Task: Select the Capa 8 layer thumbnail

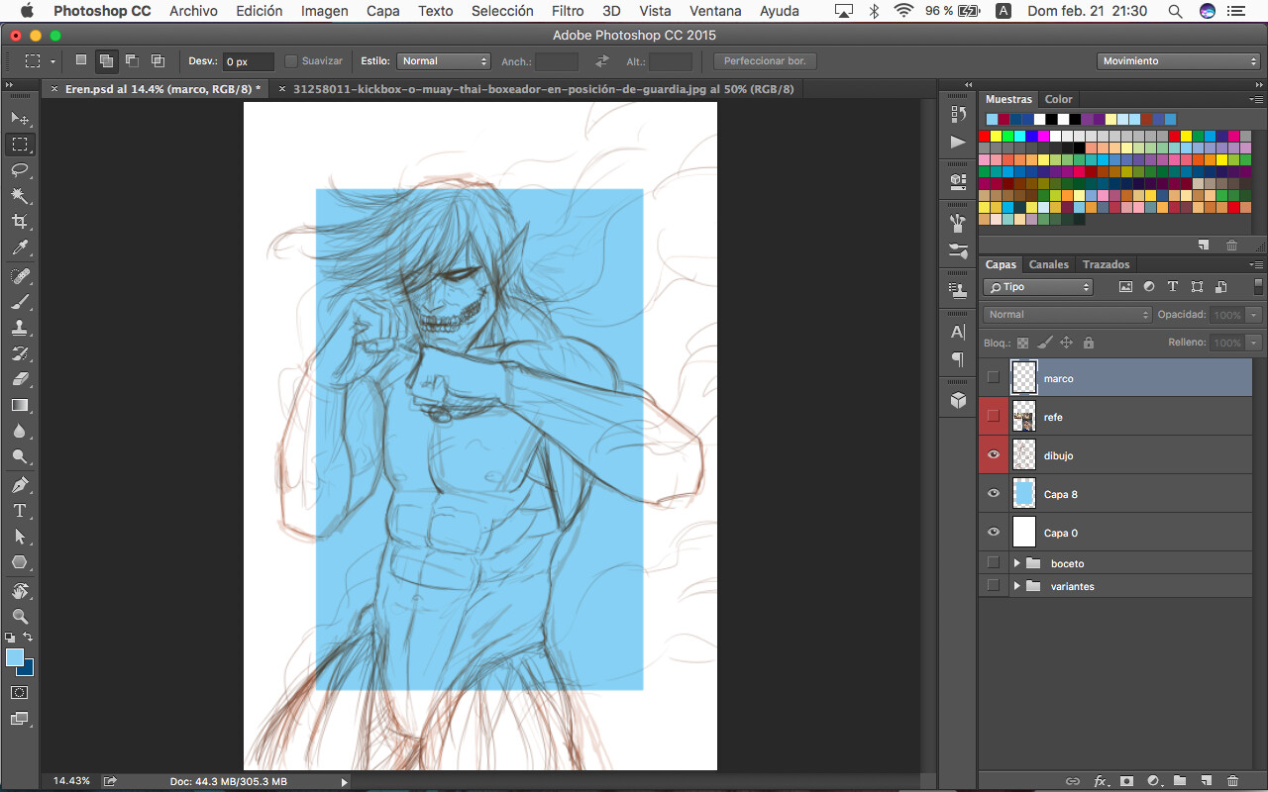Action: (x=1024, y=493)
